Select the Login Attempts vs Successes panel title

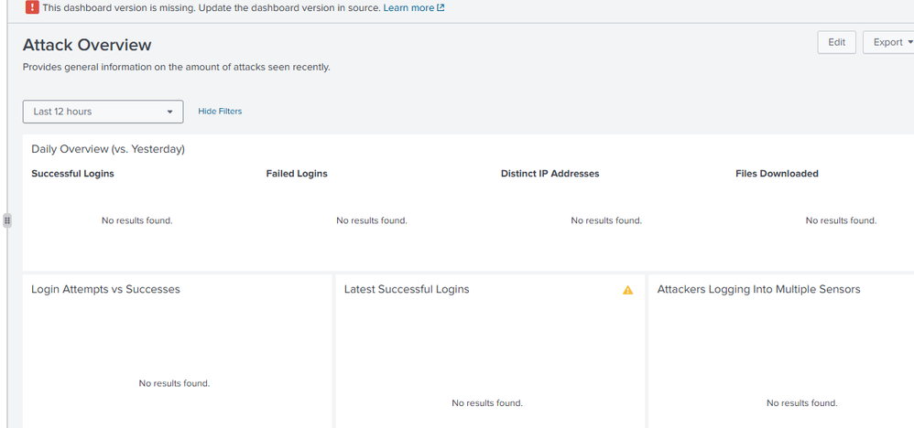[105, 289]
